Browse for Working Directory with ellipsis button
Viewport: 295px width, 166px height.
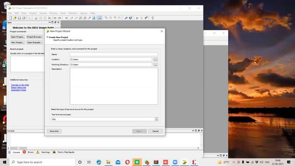[x=156, y=65]
